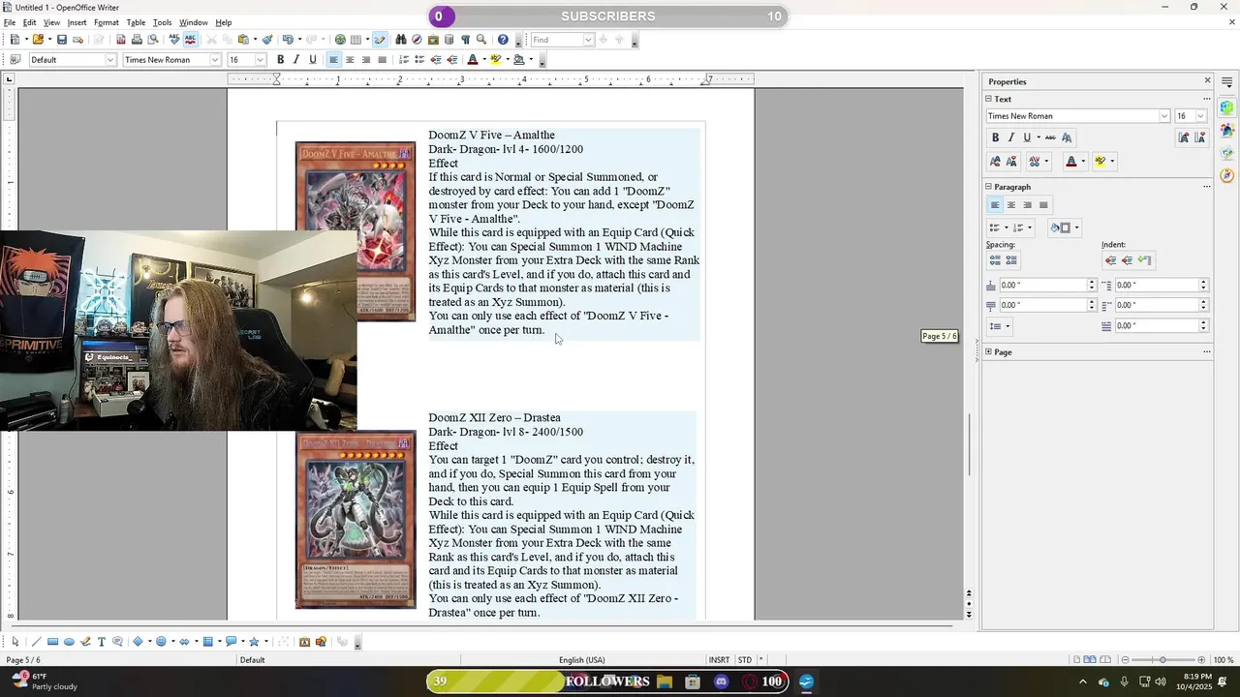Click the status bar zoom slider
The height and width of the screenshot is (697, 1240).
pos(1162,660)
